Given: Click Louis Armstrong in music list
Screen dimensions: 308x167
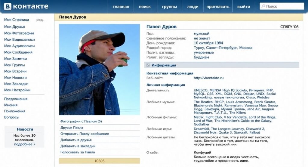Looking at the screenshot, I should tap(239, 102).
